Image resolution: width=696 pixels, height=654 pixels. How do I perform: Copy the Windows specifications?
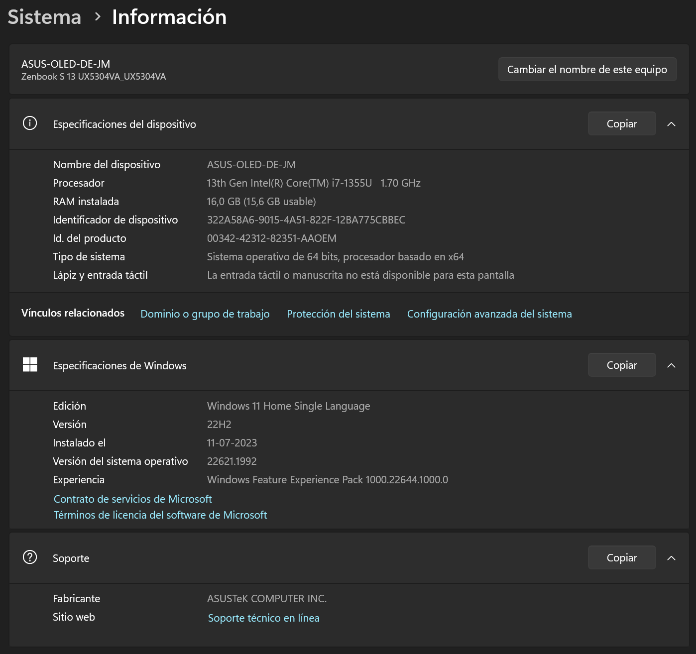(621, 365)
